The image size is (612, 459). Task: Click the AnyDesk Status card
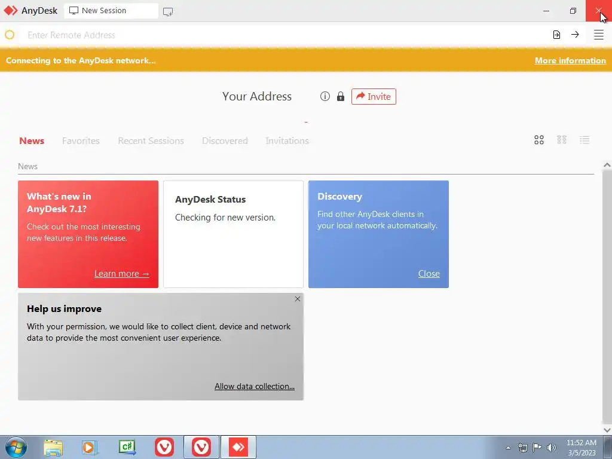[x=233, y=234]
